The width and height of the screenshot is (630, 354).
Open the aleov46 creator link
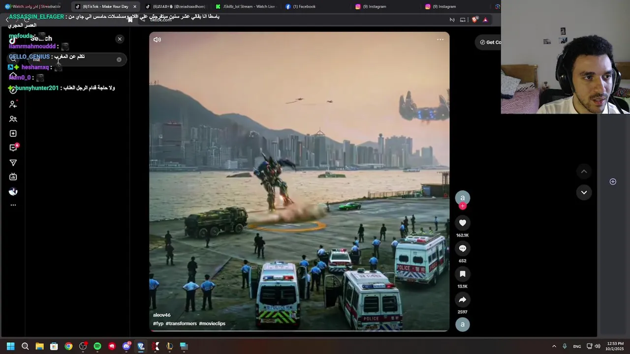pos(161,315)
